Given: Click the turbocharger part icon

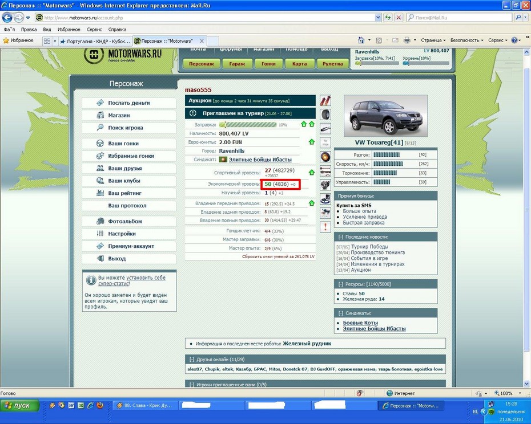Looking at the screenshot, I should tap(325, 185).
